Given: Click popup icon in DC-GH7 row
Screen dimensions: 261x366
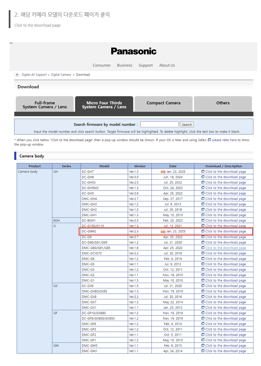Looking at the screenshot, I should [203, 171].
